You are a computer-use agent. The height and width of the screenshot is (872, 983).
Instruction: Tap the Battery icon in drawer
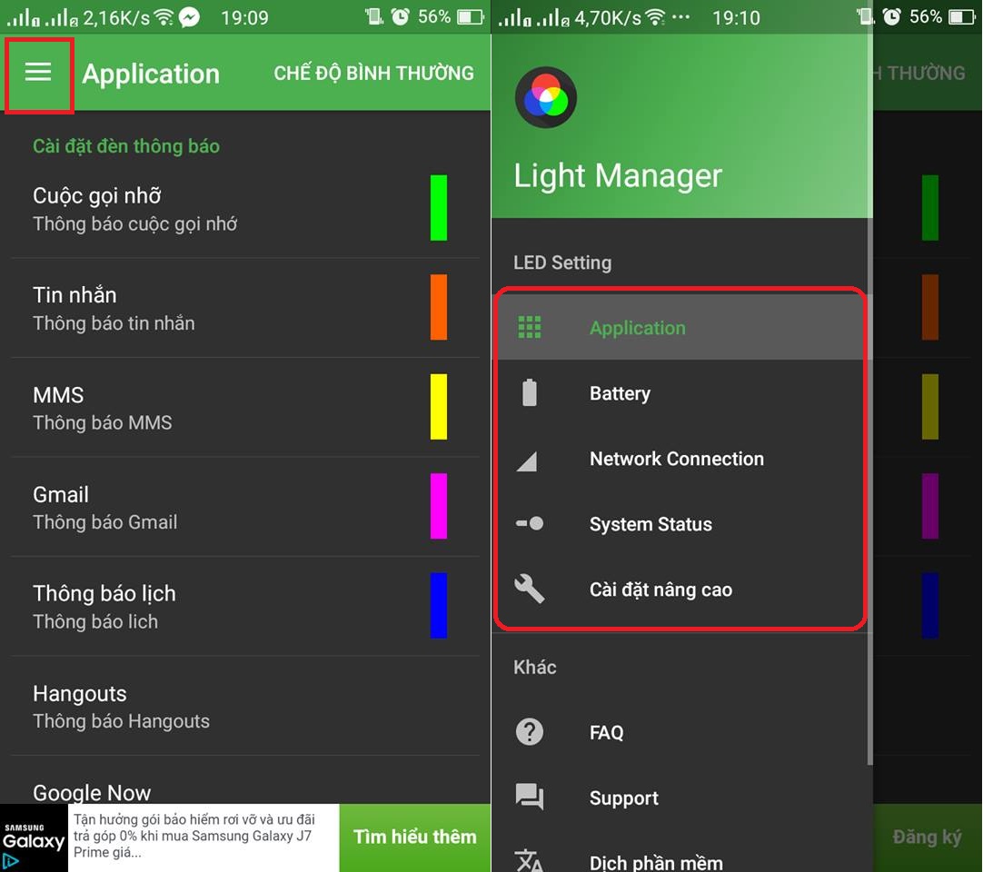(x=529, y=393)
